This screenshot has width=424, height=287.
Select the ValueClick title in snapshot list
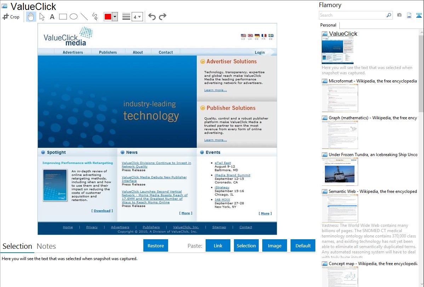point(343,34)
